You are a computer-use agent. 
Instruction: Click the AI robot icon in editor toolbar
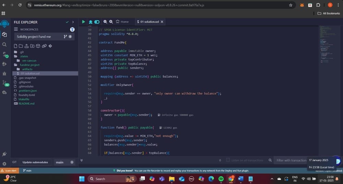90,22
